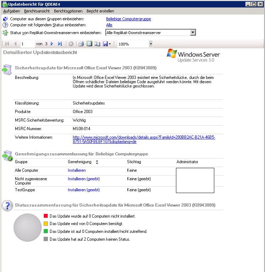Minimize the Updatebericht window
The height and width of the screenshot is (272, 265).
(248, 4)
